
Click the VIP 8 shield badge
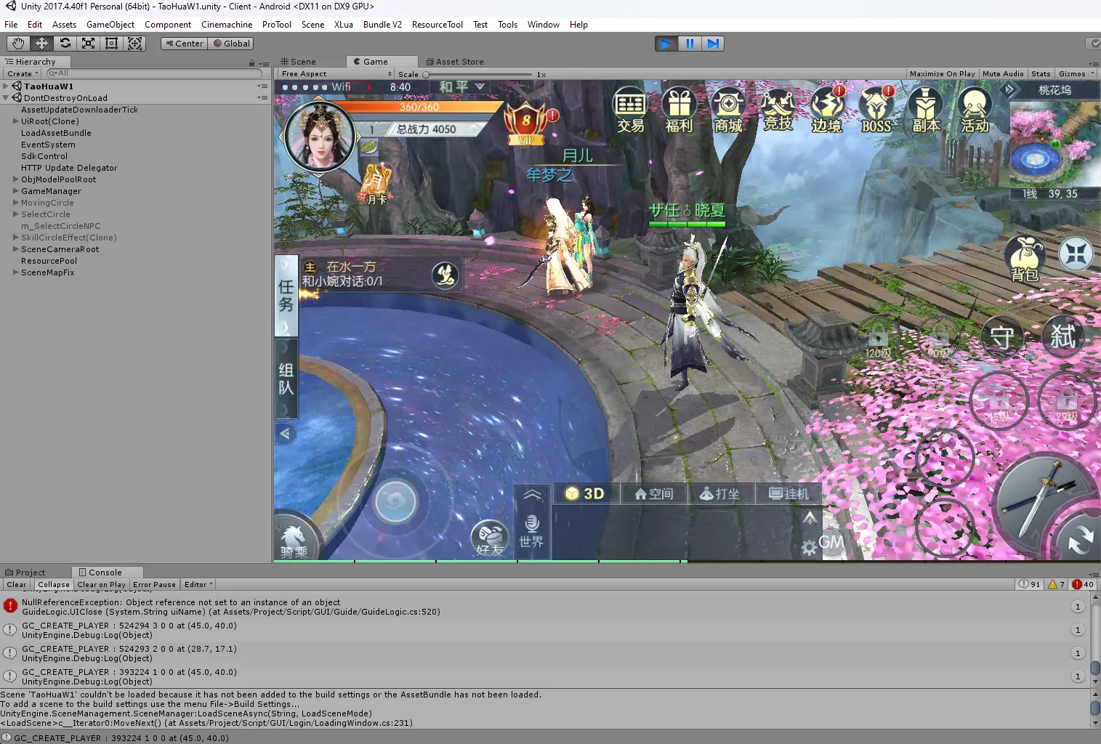[x=526, y=123]
